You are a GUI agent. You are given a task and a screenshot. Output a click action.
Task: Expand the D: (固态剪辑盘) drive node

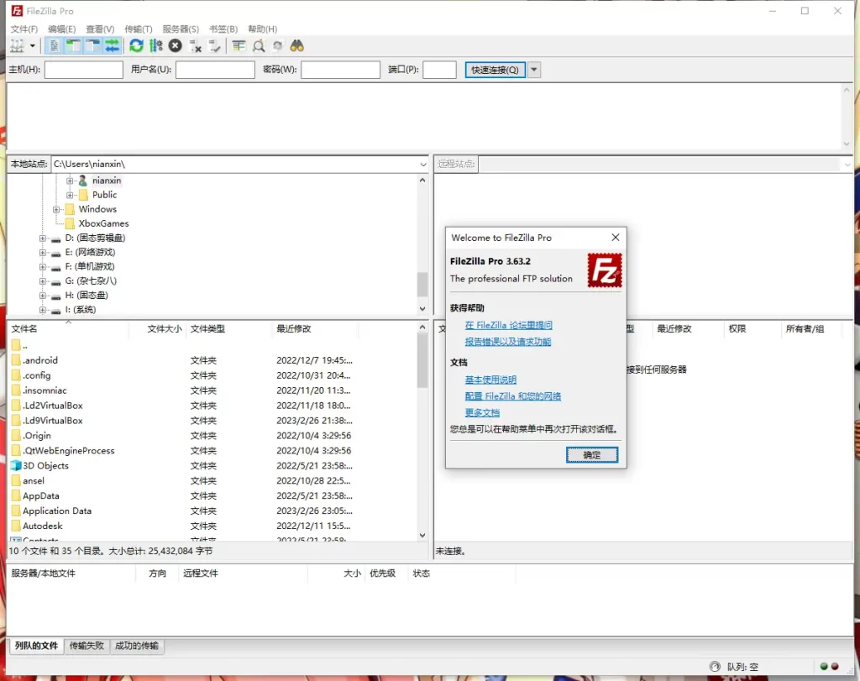point(42,238)
